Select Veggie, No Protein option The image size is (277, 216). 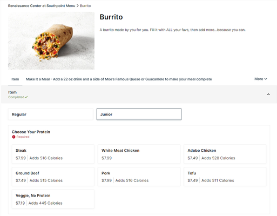(53, 199)
